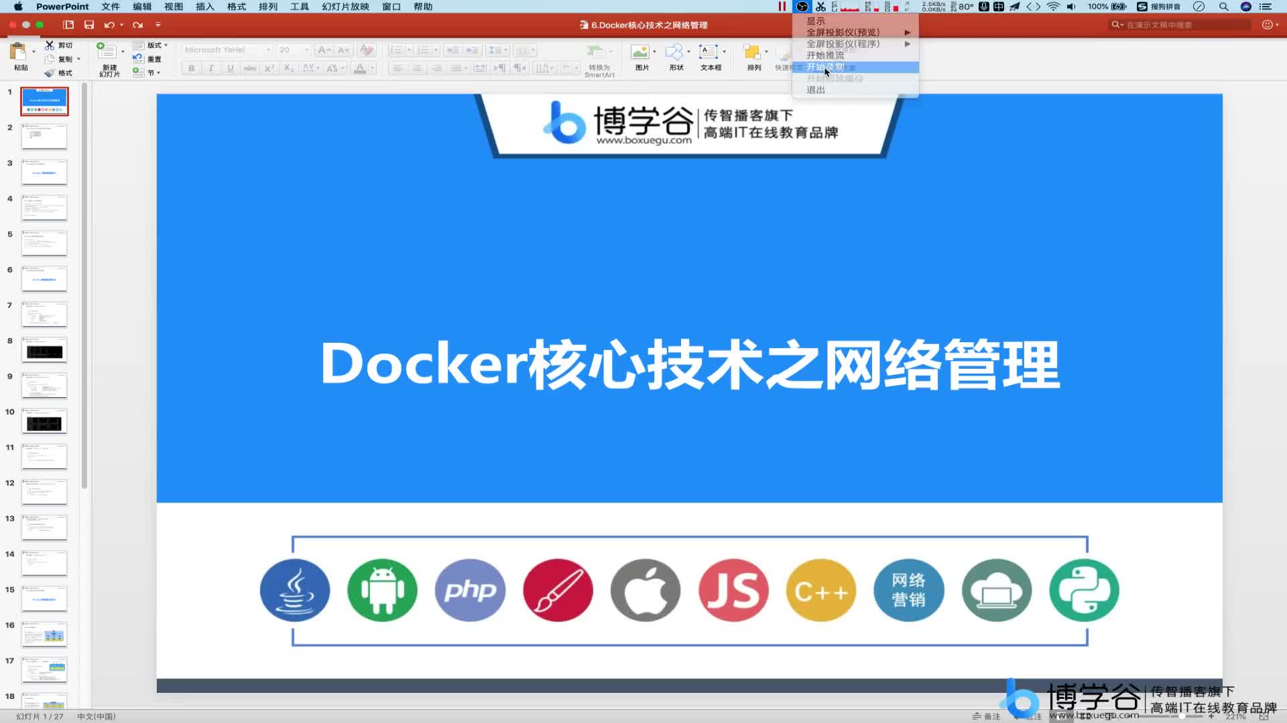Adjust the zoom slider in status bar

click(x=1182, y=716)
